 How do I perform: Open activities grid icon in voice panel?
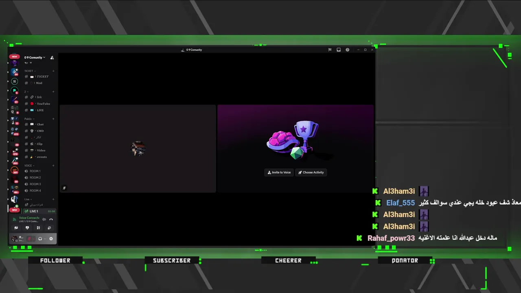(x=38, y=228)
